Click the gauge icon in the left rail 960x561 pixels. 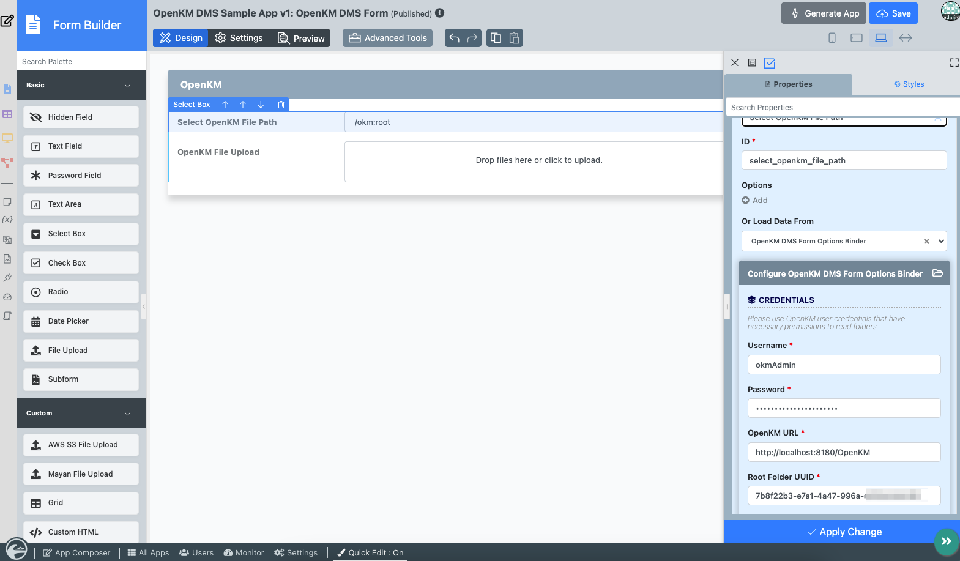point(7,297)
